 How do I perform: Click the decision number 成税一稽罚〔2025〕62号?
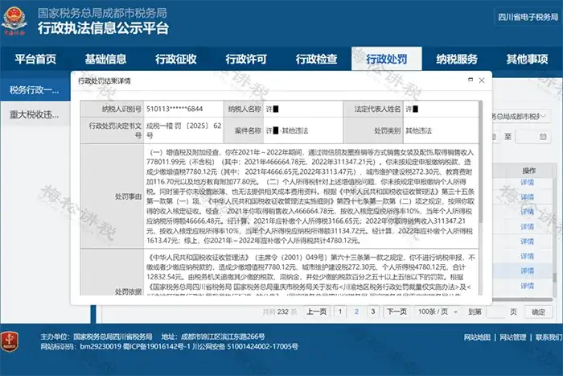coord(183,130)
